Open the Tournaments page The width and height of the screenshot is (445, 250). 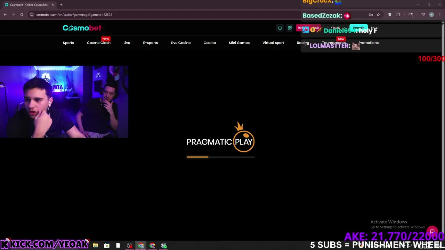334,43
